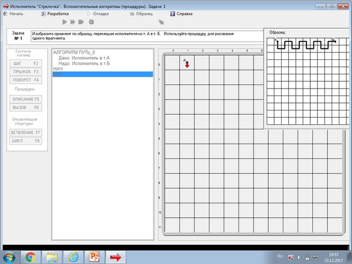Switch to Разработка mode
This screenshot has width=352, height=264.
pyautogui.click(x=55, y=14)
